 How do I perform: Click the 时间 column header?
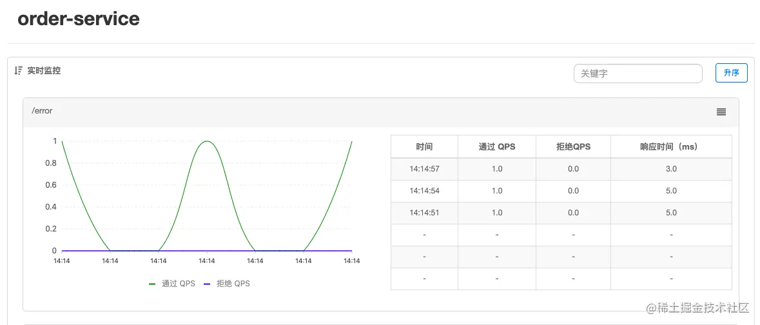[424, 146]
